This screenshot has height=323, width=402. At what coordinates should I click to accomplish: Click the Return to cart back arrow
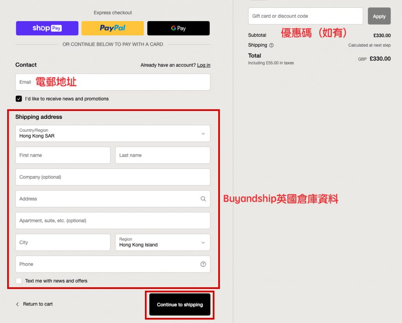point(17,304)
